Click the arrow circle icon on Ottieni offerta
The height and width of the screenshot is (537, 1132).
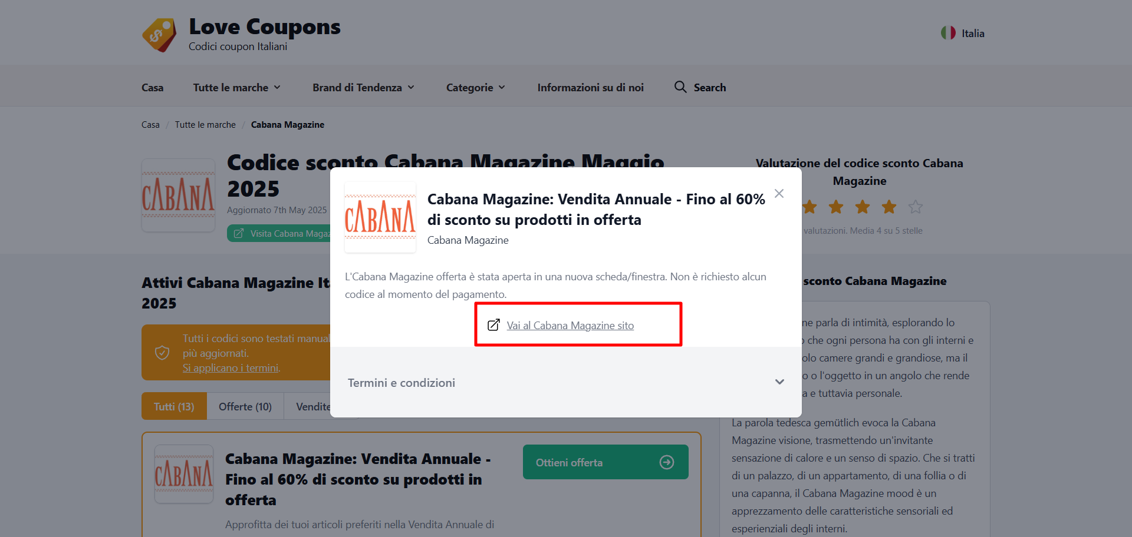pos(667,462)
